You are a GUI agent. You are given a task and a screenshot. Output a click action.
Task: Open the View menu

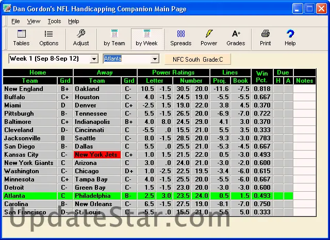coord(34,21)
